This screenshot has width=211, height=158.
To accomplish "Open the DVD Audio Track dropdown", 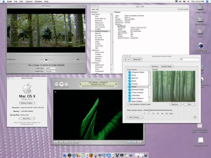I will coord(51,68).
